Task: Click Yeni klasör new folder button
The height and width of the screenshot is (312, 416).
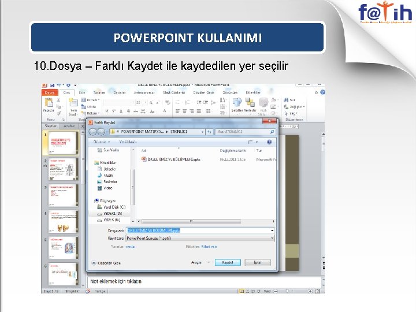Action: (x=128, y=142)
